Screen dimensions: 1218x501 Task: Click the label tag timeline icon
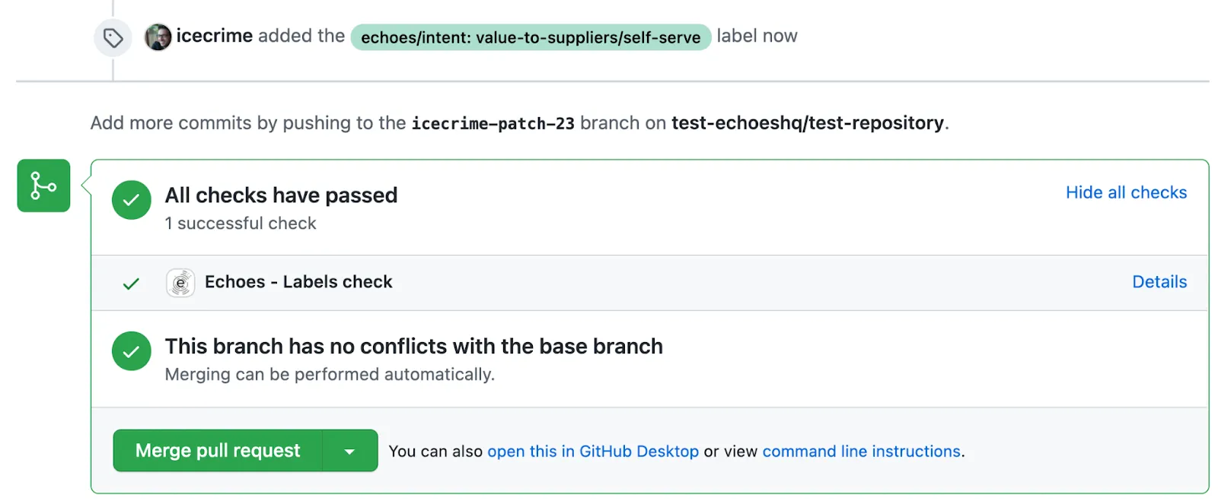(x=113, y=37)
